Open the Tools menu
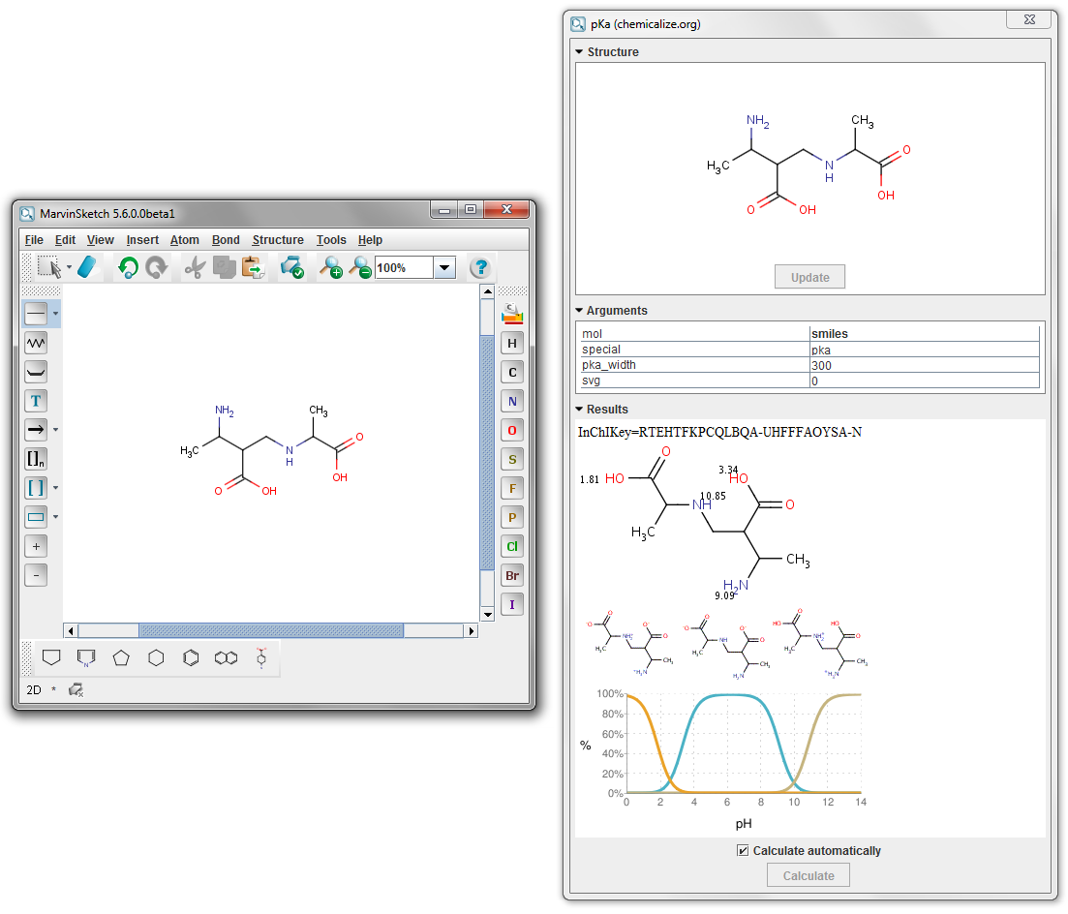The image size is (1068, 914). point(331,240)
